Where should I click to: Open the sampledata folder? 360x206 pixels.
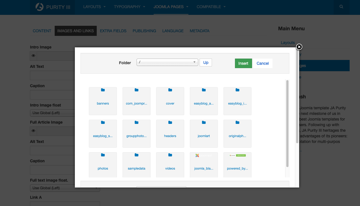[x=137, y=165]
